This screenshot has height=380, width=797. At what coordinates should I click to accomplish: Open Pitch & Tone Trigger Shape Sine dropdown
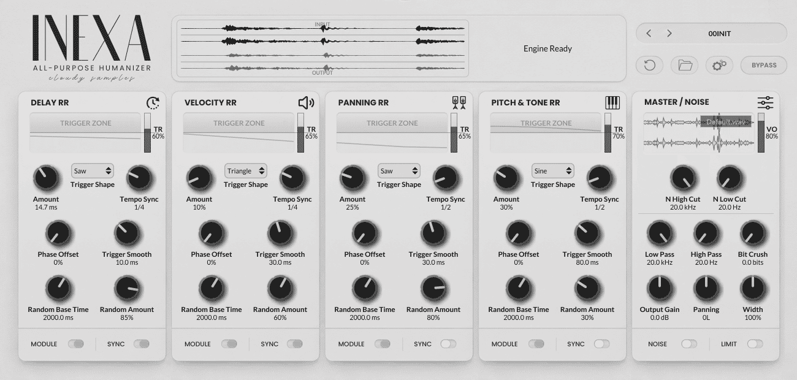point(553,171)
